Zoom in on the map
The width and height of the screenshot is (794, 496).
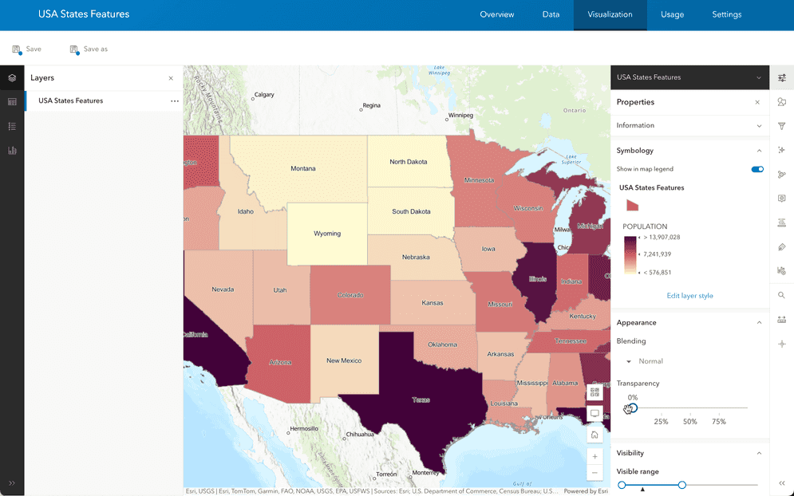[x=595, y=457]
